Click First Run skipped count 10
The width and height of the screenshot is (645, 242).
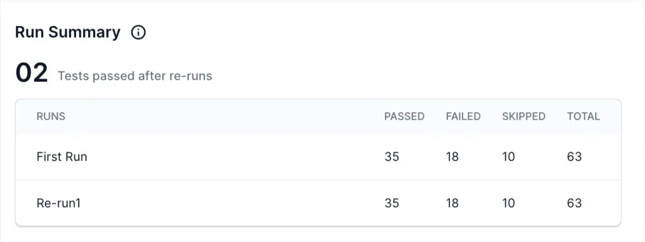pyautogui.click(x=508, y=157)
